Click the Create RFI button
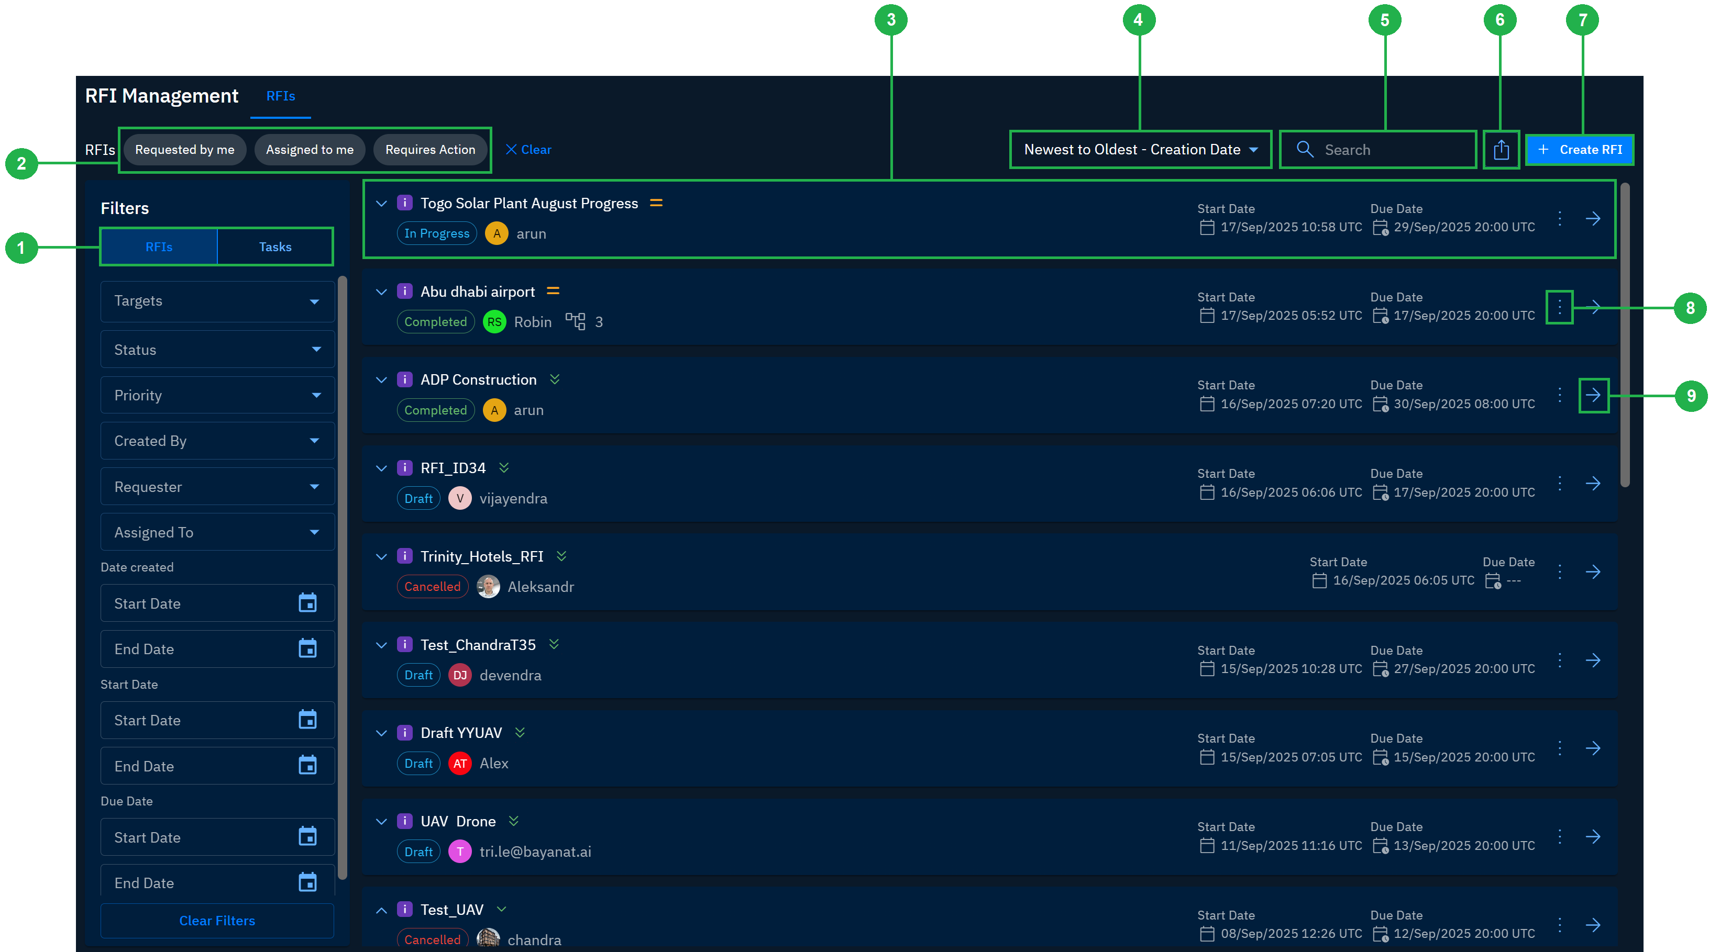Screen dimensions: 1709x952 tap(1580, 149)
